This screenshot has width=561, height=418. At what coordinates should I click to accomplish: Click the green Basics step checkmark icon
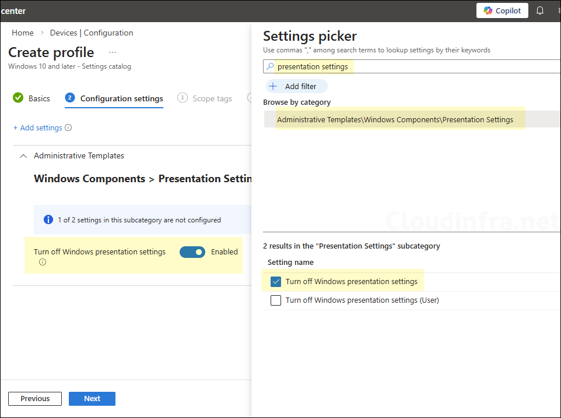click(x=18, y=98)
